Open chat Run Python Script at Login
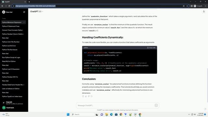The image size is (208, 117). pyautogui.click(x=11, y=58)
